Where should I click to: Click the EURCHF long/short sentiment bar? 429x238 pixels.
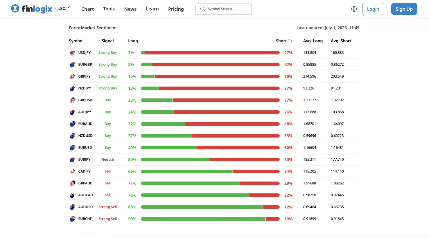[x=210, y=219]
